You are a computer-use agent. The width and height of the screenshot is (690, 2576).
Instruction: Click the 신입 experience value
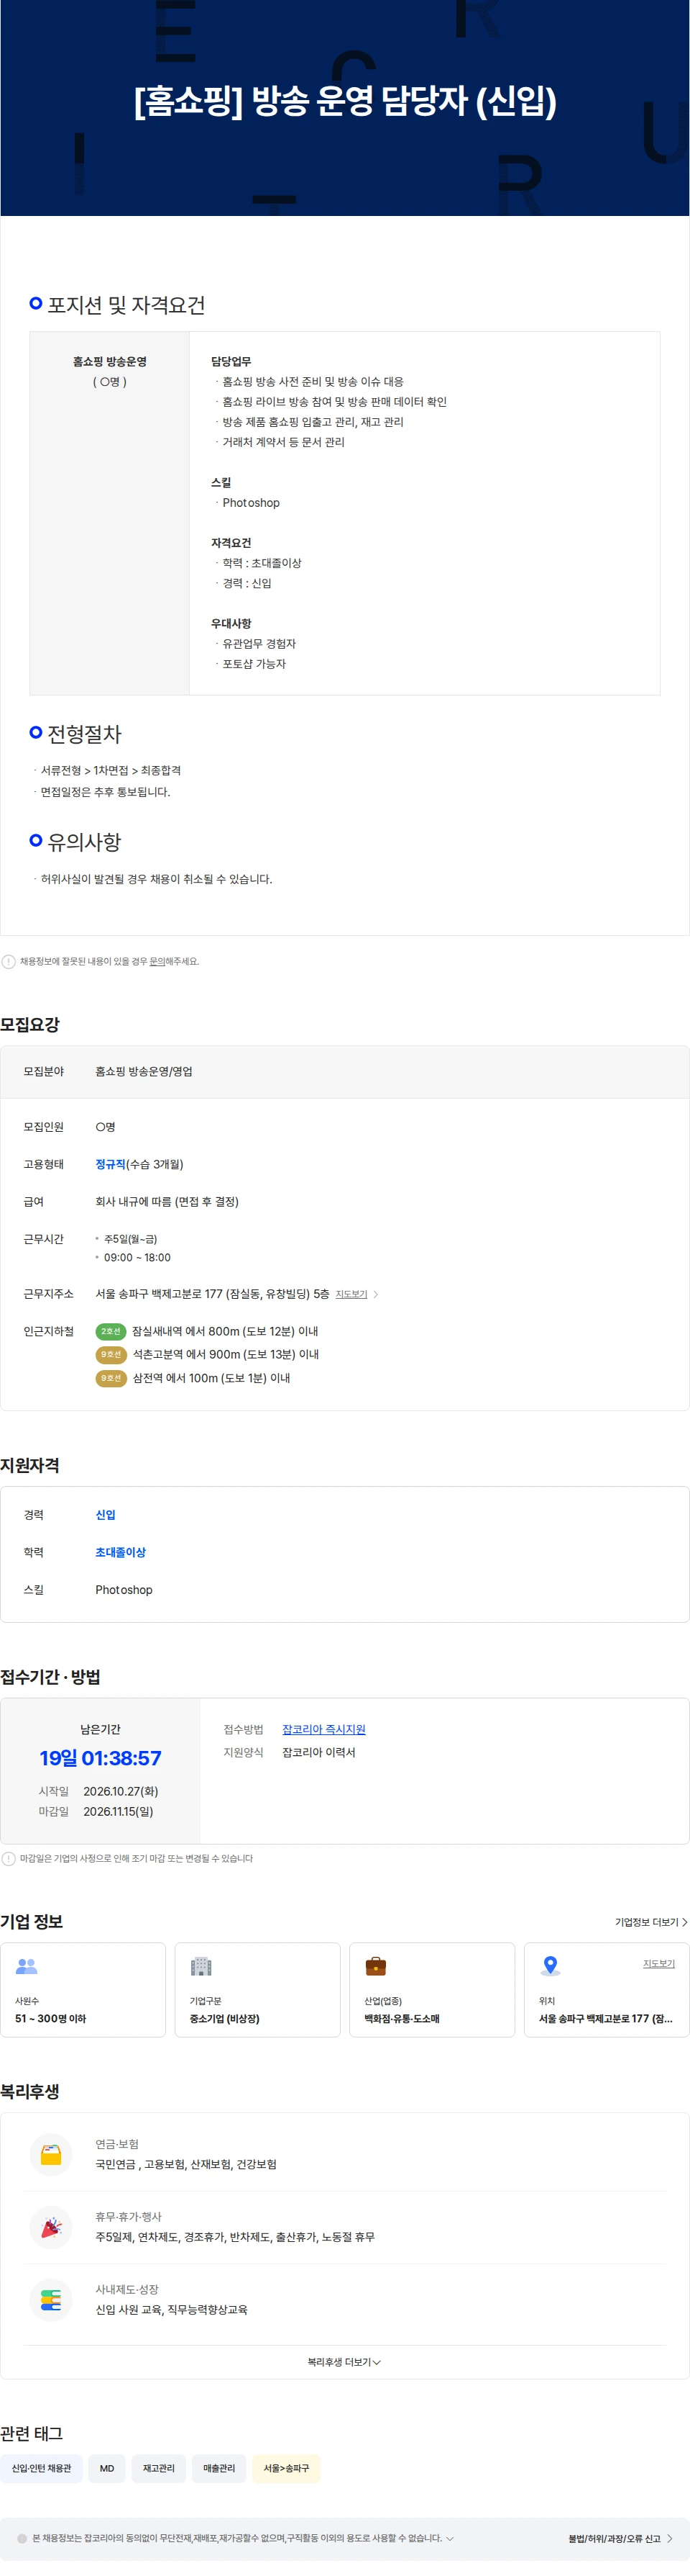106,1515
